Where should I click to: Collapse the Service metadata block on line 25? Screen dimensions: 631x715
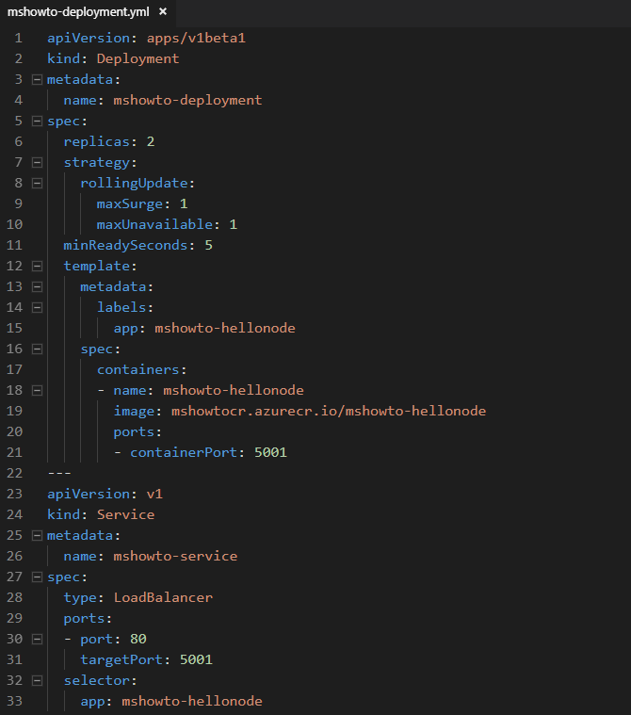coord(37,536)
